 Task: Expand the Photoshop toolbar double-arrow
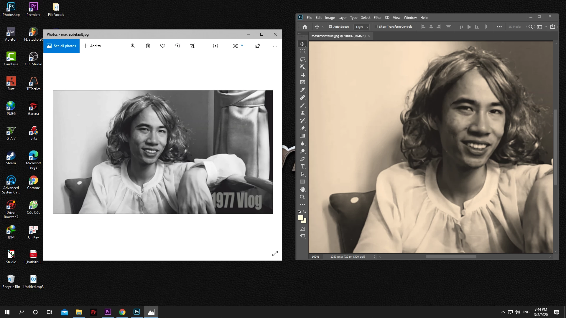(299, 33)
